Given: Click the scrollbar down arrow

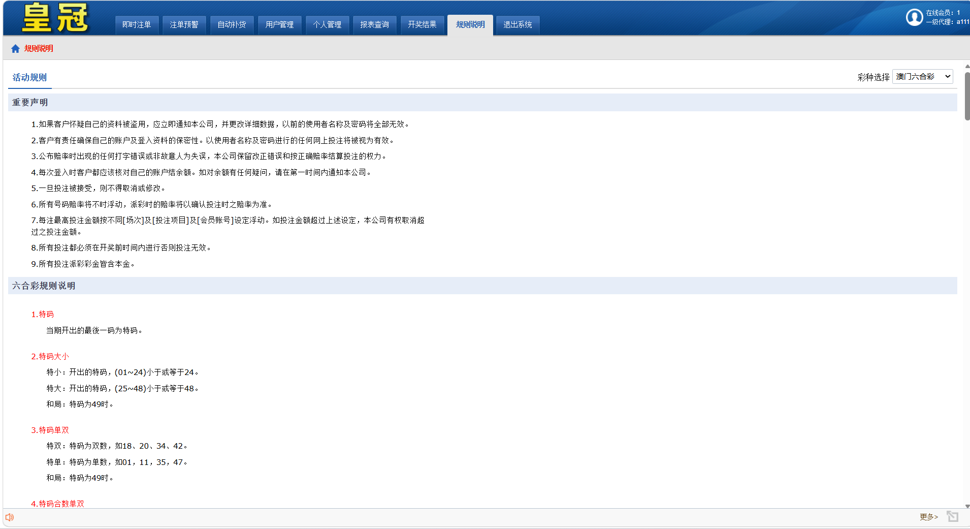Looking at the screenshot, I should point(967,506).
